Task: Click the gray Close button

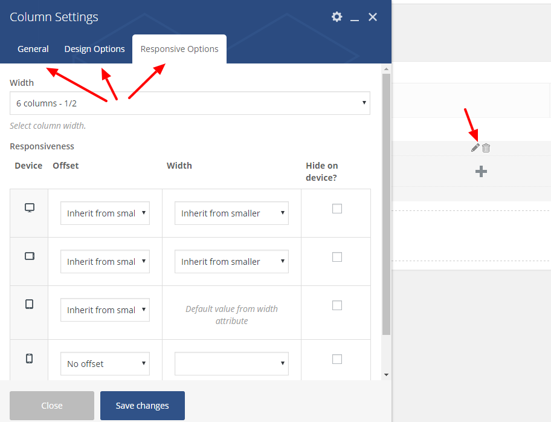Action: 52,406
